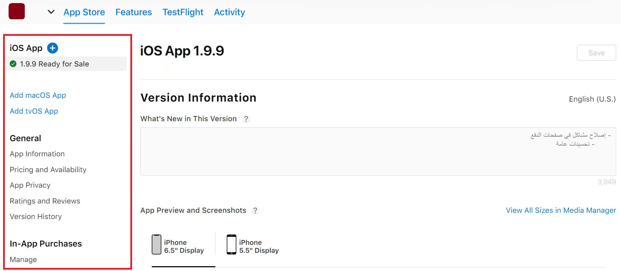
Task: Go to the Activity tab
Action: pyautogui.click(x=229, y=12)
